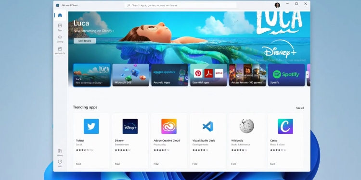Image resolution: width=361 pixels, height=180 pixels.
Task: Click the Twitter star rating
Action: 82,150
